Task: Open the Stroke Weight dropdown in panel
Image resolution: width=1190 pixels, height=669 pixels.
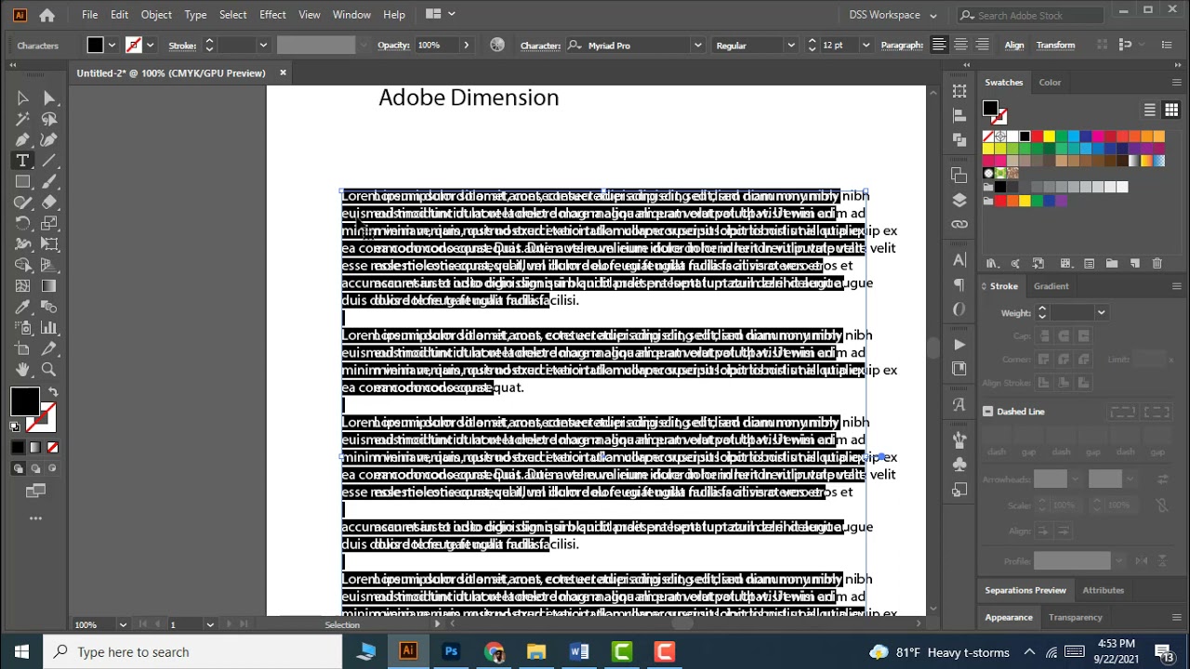Action: (x=1101, y=313)
